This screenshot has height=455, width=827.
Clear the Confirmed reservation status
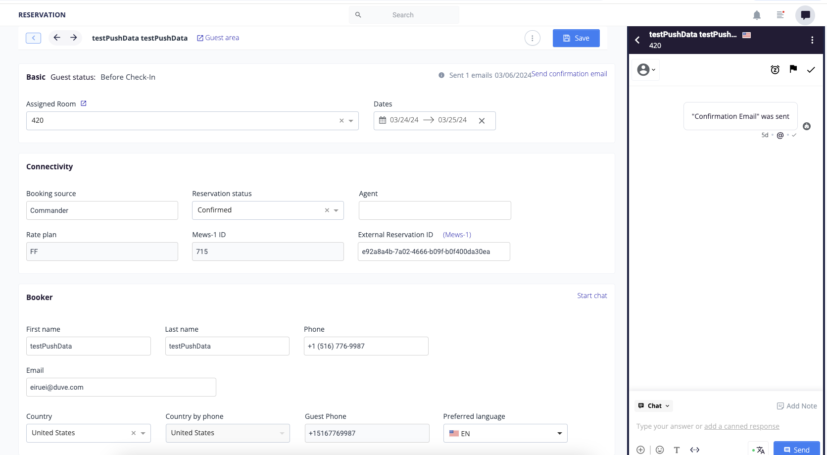pos(327,210)
